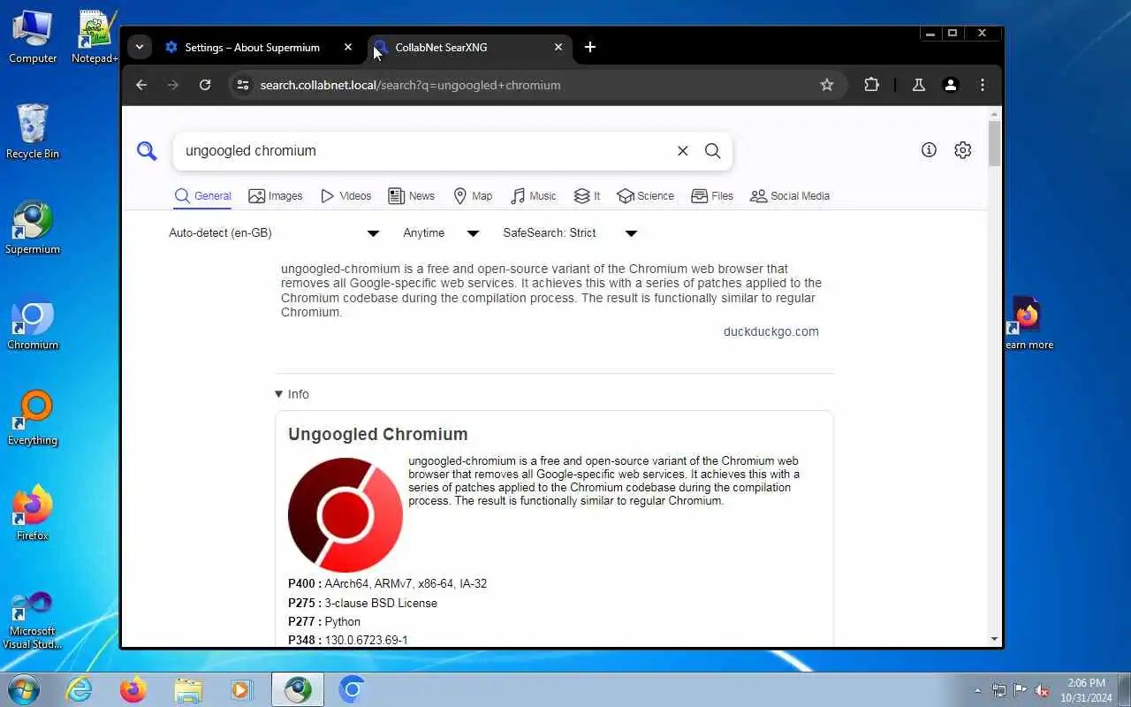
Task: Open Computer desktop icon
Action: coord(33,38)
